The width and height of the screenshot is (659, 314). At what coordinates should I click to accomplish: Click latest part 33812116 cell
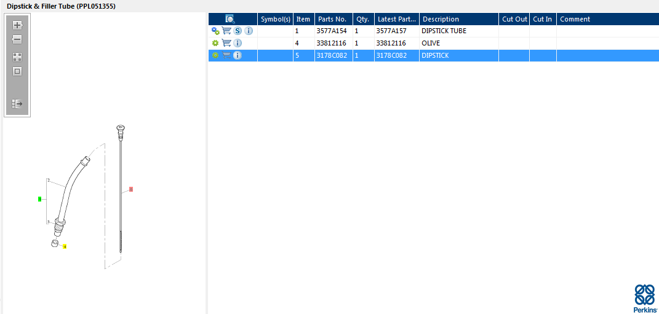[397, 43]
